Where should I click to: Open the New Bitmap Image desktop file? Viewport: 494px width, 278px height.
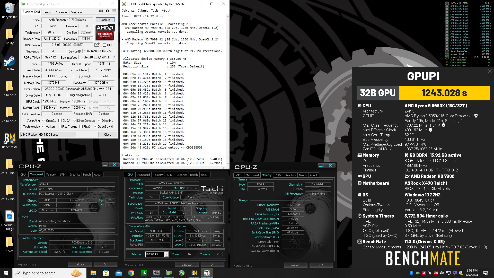click(x=10, y=221)
